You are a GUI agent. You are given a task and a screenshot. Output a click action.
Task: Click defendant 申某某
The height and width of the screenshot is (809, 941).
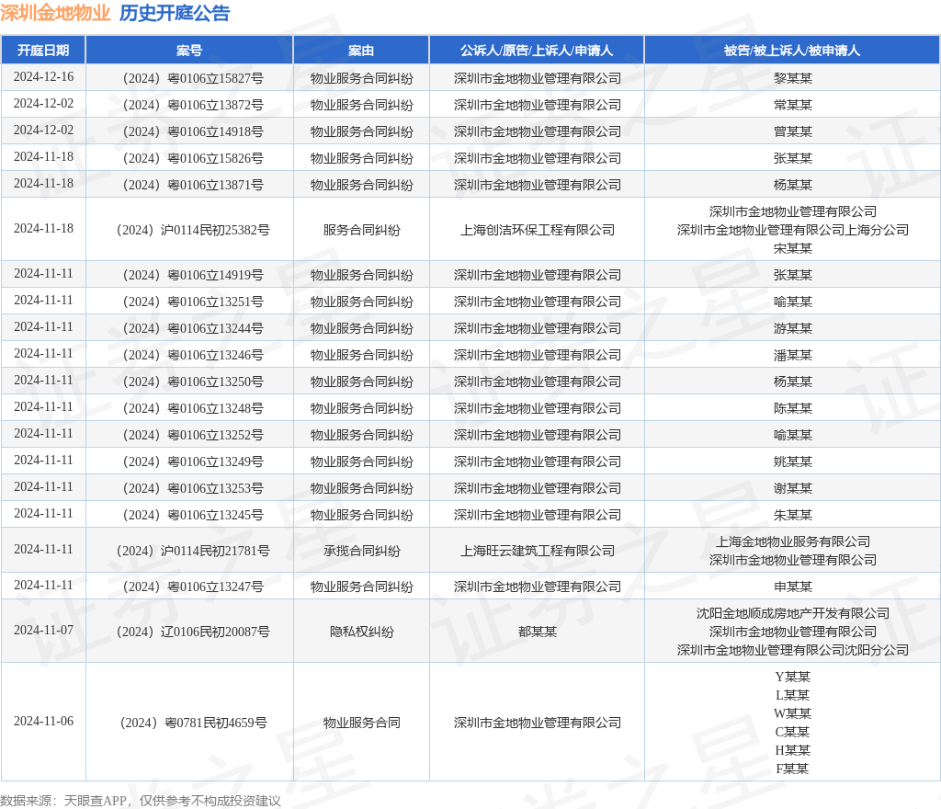(x=793, y=587)
